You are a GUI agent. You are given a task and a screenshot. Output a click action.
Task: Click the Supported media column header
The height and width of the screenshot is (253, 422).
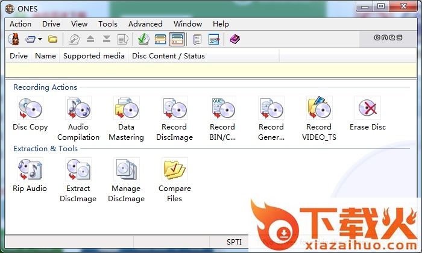[x=94, y=56]
